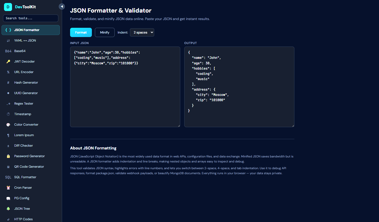The width and height of the screenshot is (379, 222).
Task: Open the Regex Tester
Action: tap(24, 103)
